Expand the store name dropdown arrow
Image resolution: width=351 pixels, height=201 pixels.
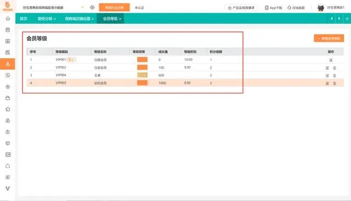82,7
